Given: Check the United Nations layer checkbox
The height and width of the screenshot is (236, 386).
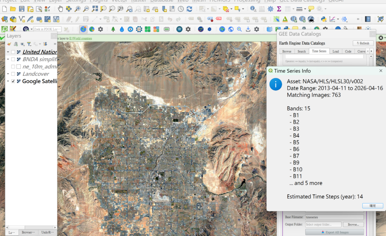Looking at the screenshot, I should tap(14, 52).
